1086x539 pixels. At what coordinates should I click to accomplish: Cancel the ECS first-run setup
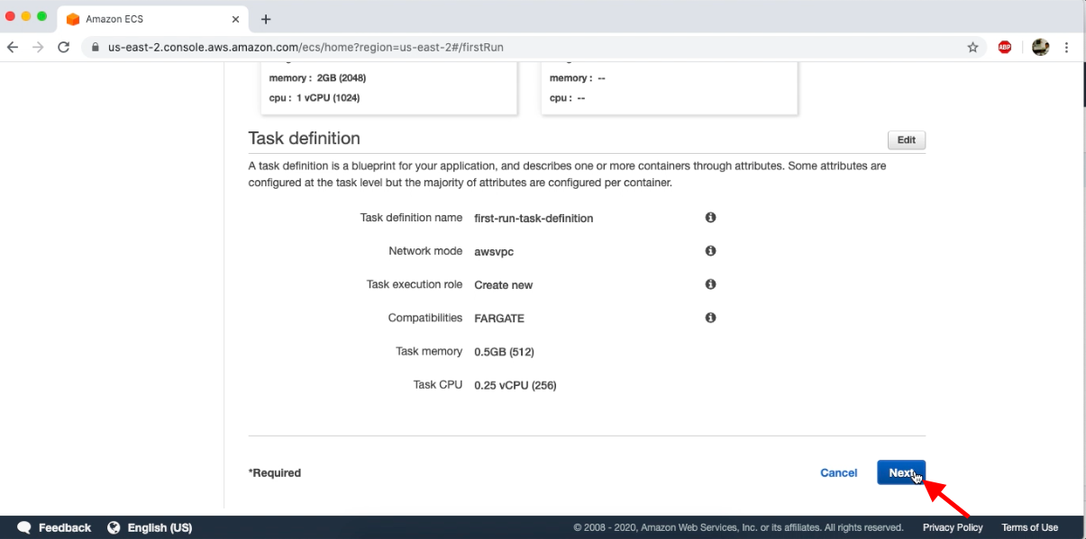pyautogui.click(x=838, y=472)
